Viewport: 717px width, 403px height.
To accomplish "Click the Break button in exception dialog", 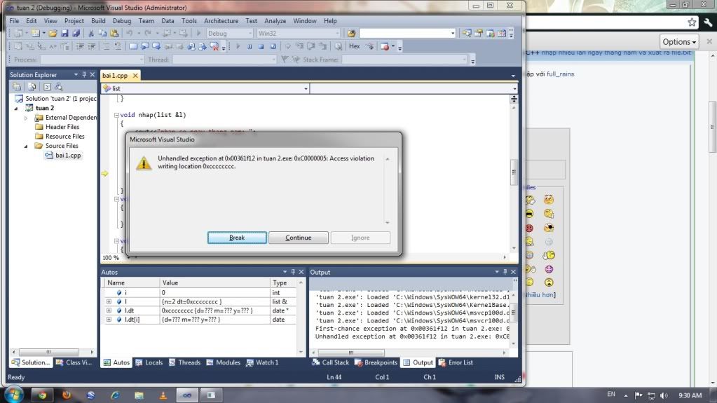I will click(x=237, y=238).
